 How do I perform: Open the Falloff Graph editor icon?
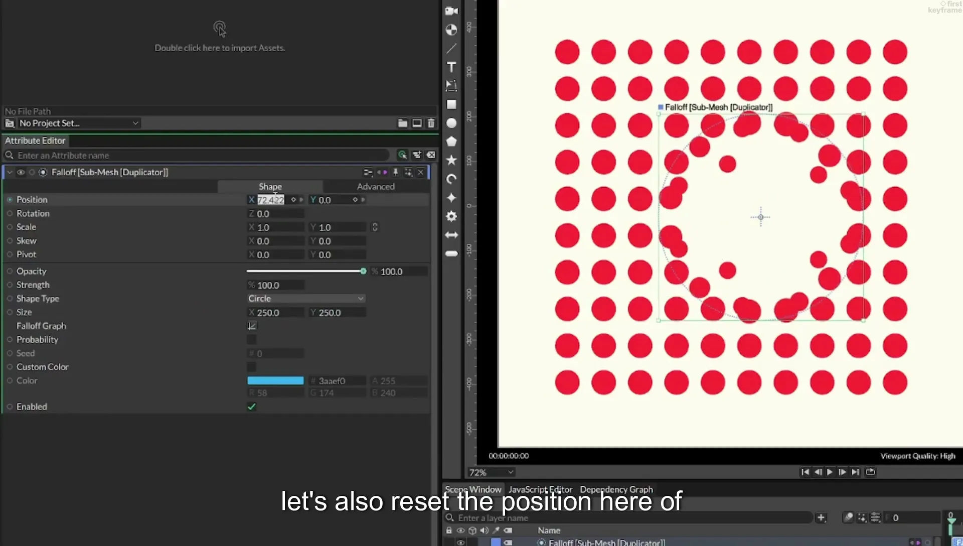click(x=252, y=326)
